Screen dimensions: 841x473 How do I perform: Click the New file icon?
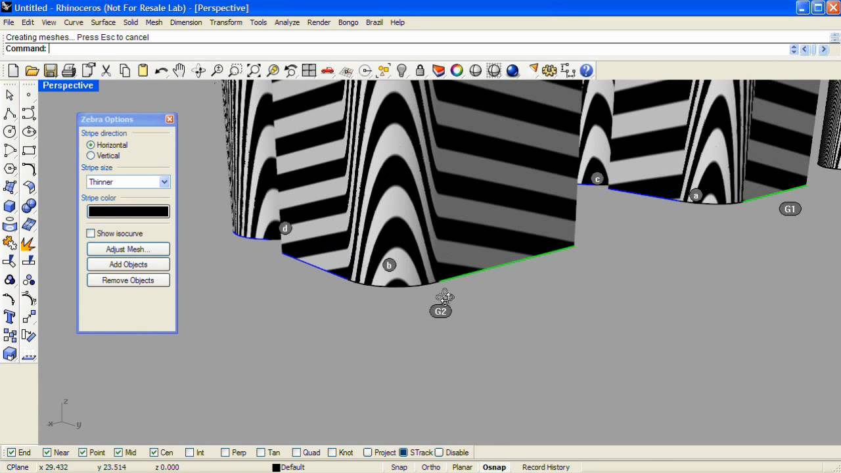(x=13, y=70)
